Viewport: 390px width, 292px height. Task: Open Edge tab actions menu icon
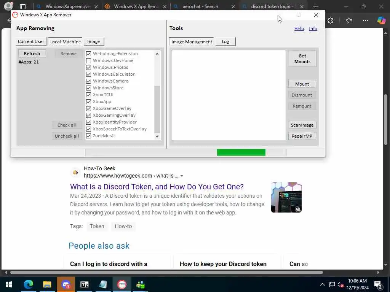(x=22, y=6)
